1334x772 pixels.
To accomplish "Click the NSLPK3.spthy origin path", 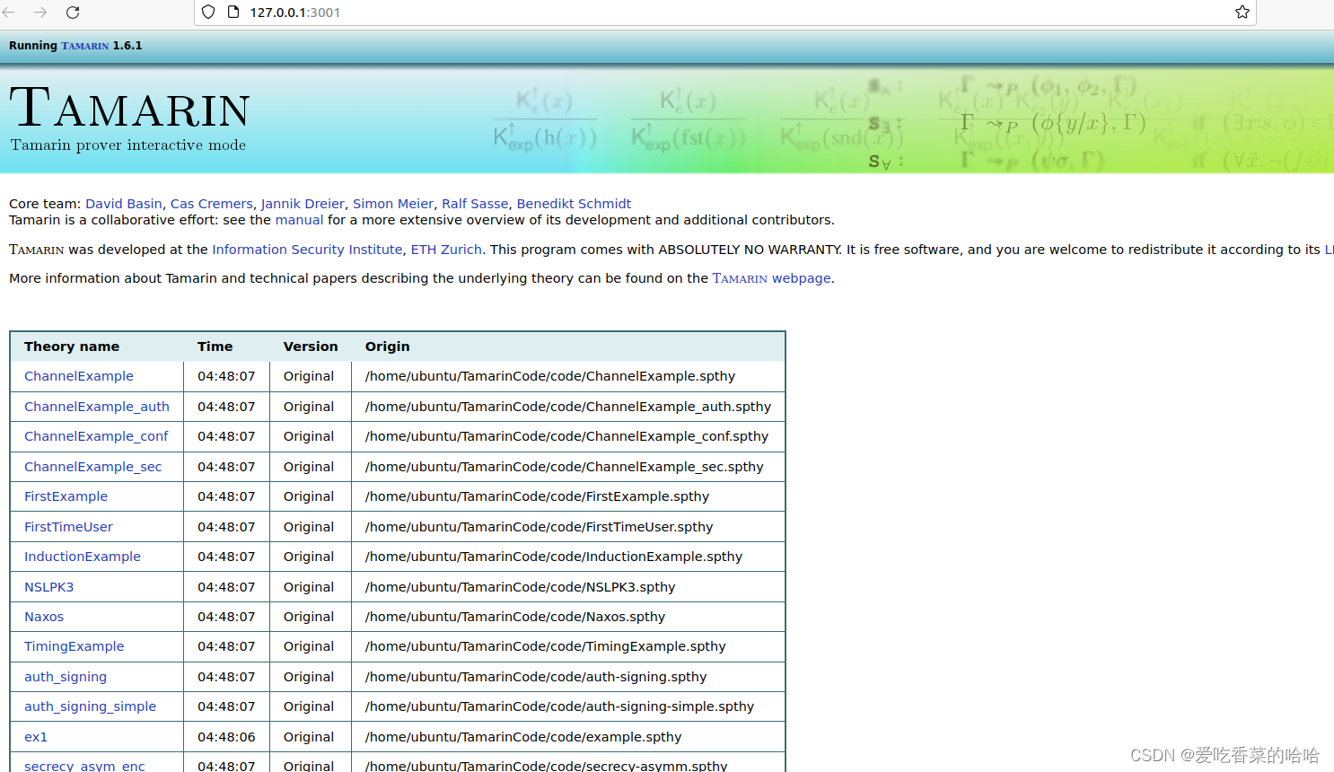I will point(521,587).
